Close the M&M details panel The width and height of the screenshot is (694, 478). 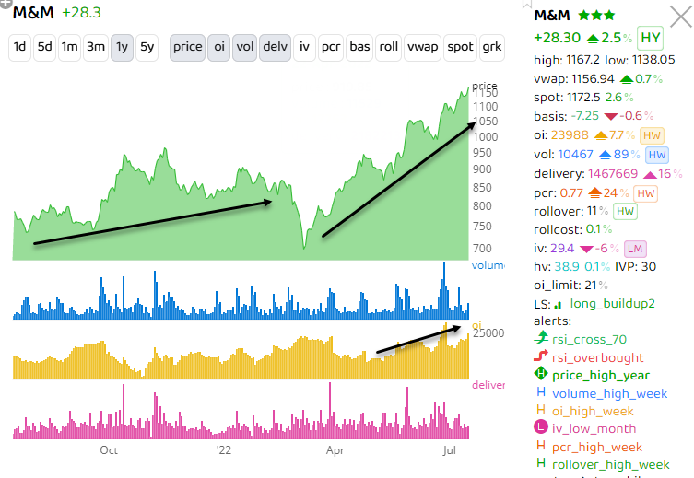pyautogui.click(x=681, y=17)
